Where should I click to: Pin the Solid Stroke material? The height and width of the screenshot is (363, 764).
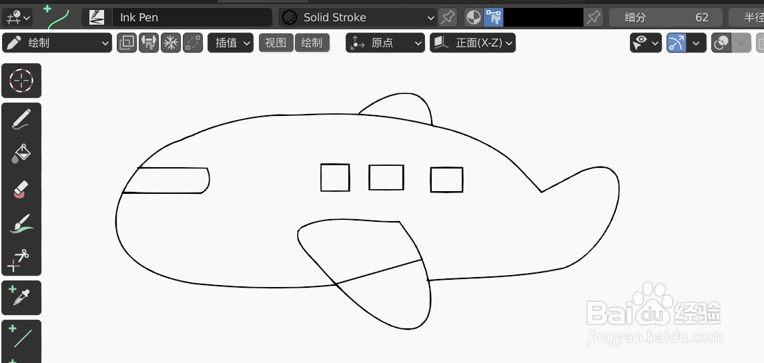447,17
